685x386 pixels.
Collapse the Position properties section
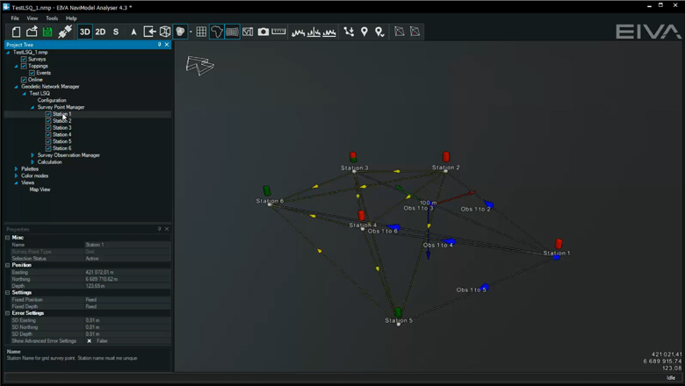(x=7, y=265)
